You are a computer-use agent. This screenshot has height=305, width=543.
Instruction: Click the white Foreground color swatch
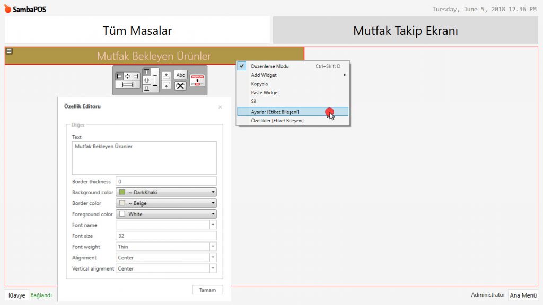click(x=121, y=214)
